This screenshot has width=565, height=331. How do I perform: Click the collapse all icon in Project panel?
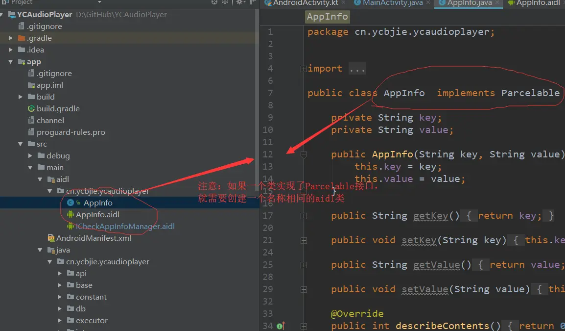tap(225, 2)
